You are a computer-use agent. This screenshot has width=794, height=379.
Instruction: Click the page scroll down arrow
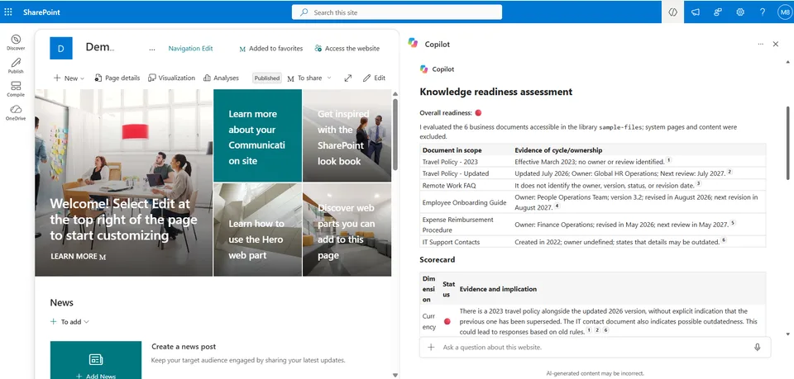[x=395, y=375]
